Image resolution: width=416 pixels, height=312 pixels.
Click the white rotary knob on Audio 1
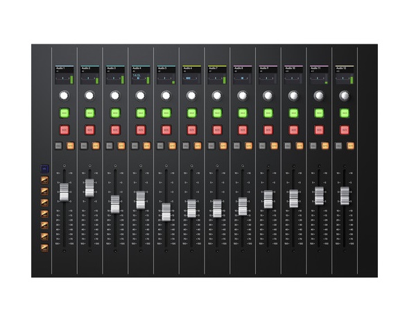(64, 96)
